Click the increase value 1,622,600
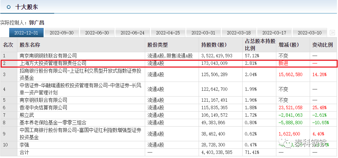 click(289, 134)
